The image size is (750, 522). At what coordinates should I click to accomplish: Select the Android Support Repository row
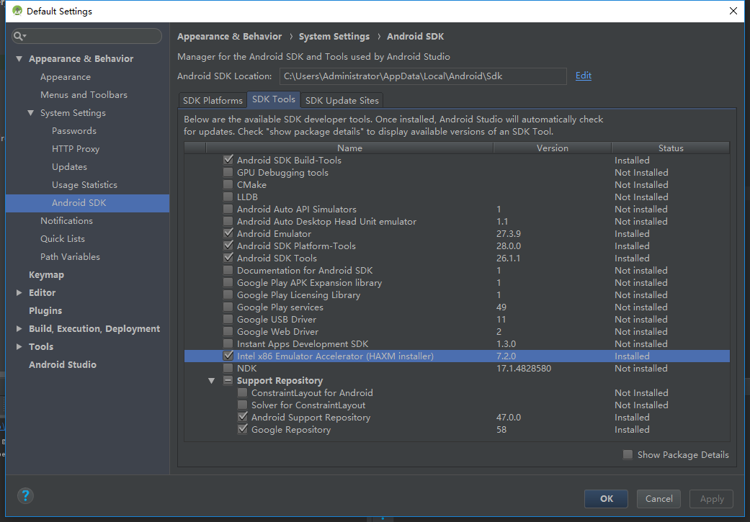pos(457,418)
